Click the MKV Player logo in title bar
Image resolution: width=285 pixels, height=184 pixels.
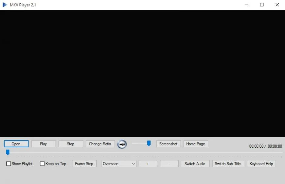coord(5,5)
